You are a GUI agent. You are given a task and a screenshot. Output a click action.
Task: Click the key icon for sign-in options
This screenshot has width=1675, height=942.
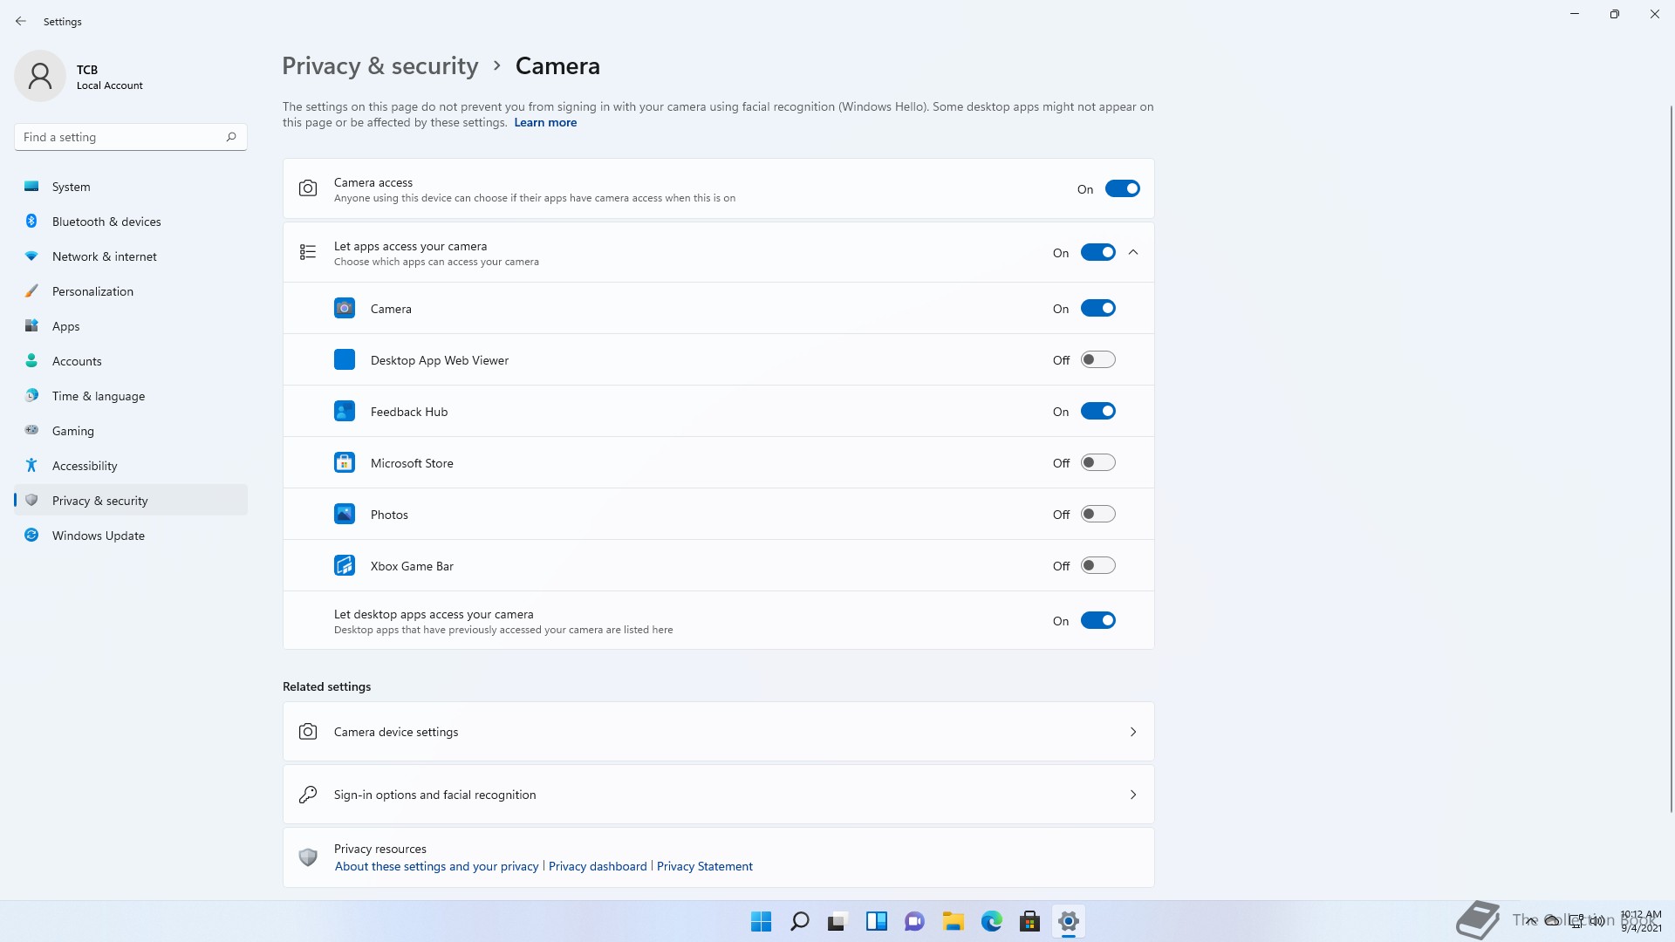coord(308,795)
